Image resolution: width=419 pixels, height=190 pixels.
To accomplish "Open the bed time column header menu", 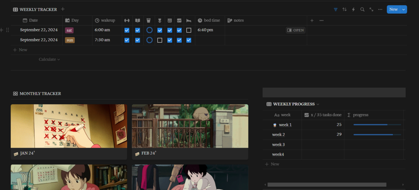I will 210,20.
